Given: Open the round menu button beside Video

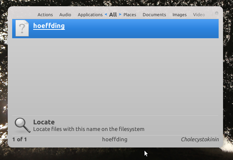Looking at the screenshot, I should point(216,13).
